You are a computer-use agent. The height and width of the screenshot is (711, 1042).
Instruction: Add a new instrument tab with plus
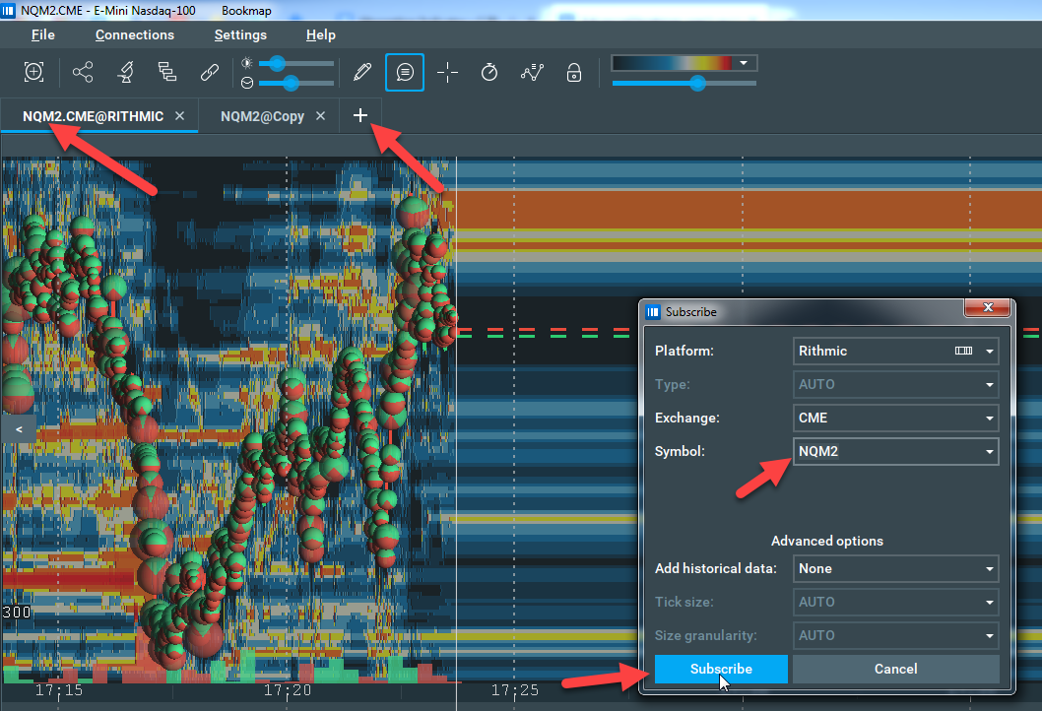point(360,115)
